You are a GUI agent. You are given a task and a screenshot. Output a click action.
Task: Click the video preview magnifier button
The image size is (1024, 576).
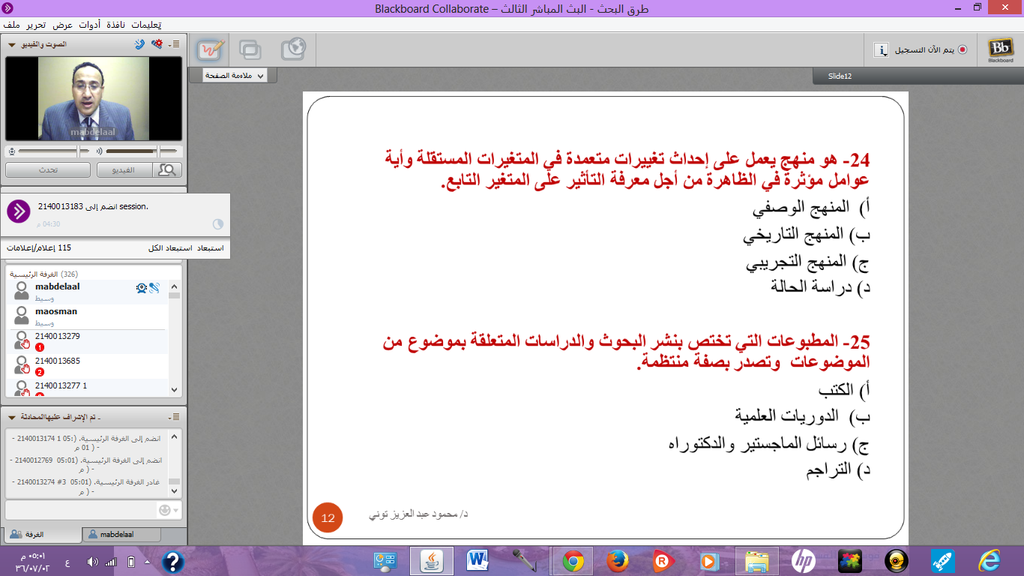pyautogui.click(x=168, y=170)
